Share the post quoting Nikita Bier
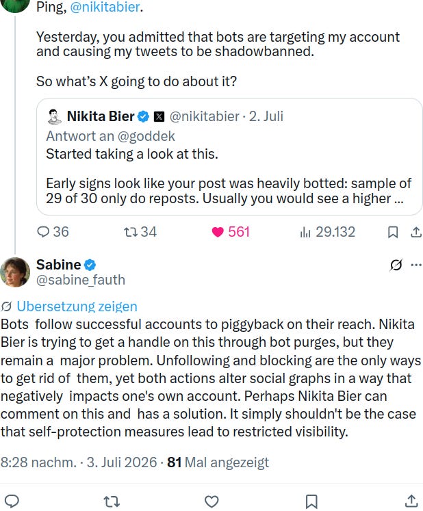The width and height of the screenshot is (423, 511). point(416,233)
